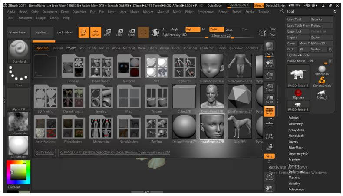Click the Zoom canvas icon

(269, 76)
